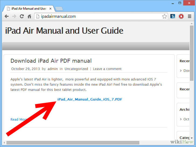Click the Uncategorized category link
Viewport: 196px width, 147px height.
coord(76,69)
